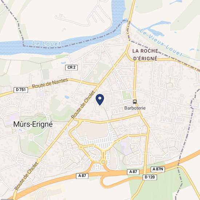Click the Barboterie stop name label
The height and width of the screenshot is (200, 200).
click(x=135, y=108)
